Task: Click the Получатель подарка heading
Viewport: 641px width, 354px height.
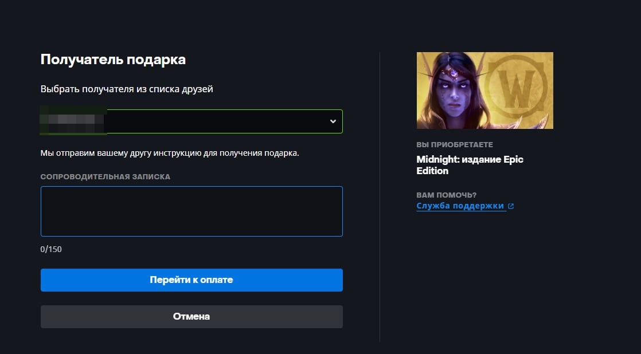Action: tap(113, 60)
